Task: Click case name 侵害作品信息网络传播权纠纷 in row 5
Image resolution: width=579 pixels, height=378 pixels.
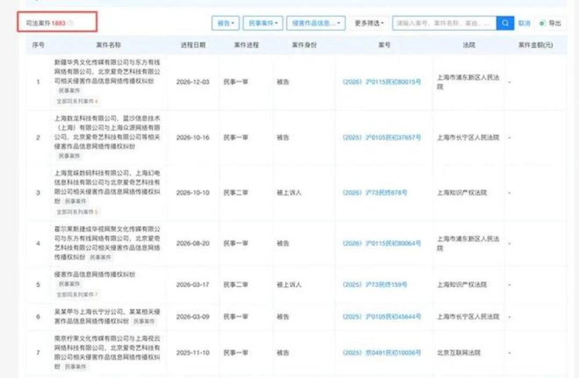Action: click(x=94, y=275)
